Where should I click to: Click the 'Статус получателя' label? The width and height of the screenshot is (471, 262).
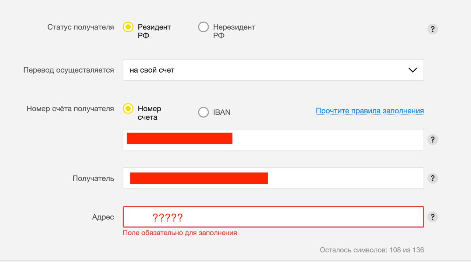81,27
